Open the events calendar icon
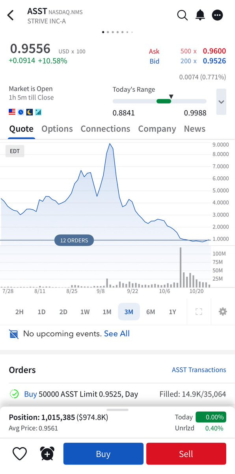This screenshot has width=235, height=474. (14, 334)
